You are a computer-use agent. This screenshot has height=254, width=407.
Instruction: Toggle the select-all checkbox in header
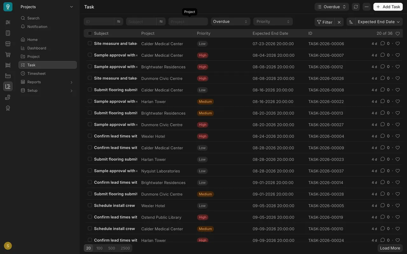(x=90, y=33)
